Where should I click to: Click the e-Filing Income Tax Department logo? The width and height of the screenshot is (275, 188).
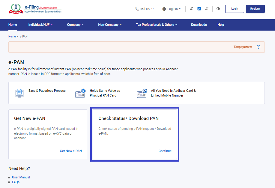coord(35,9)
